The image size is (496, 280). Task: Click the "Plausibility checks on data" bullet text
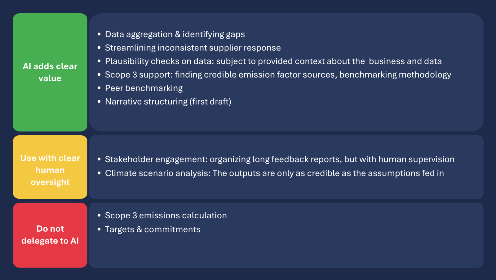click(x=273, y=61)
